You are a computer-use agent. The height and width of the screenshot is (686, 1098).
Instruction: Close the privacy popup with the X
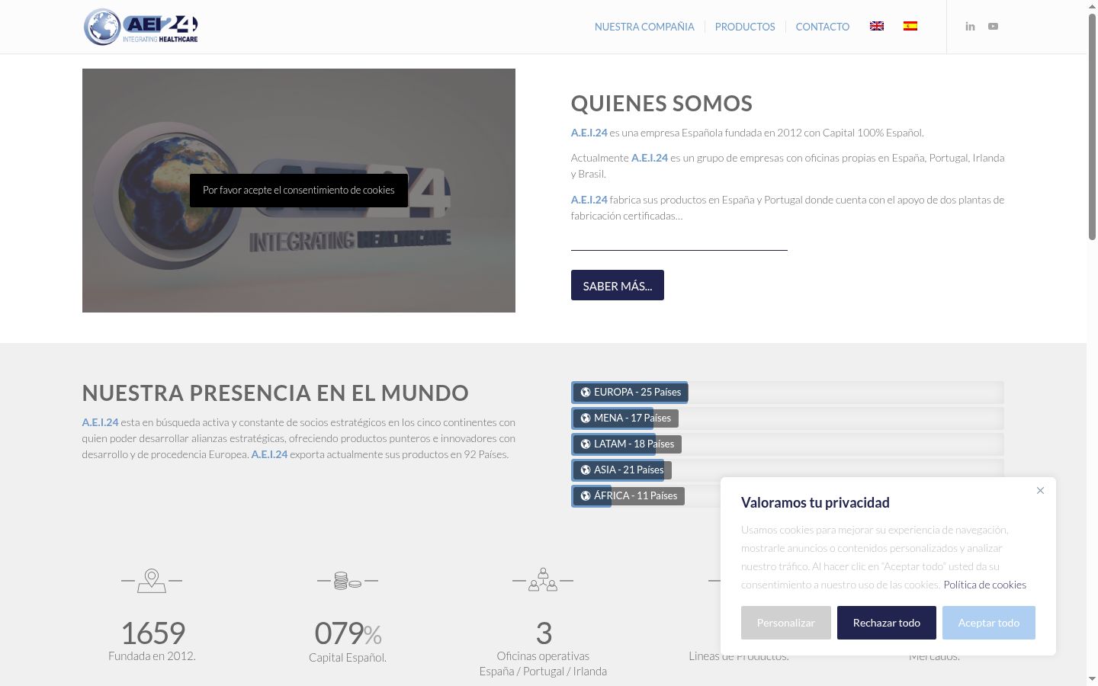pyautogui.click(x=1040, y=490)
